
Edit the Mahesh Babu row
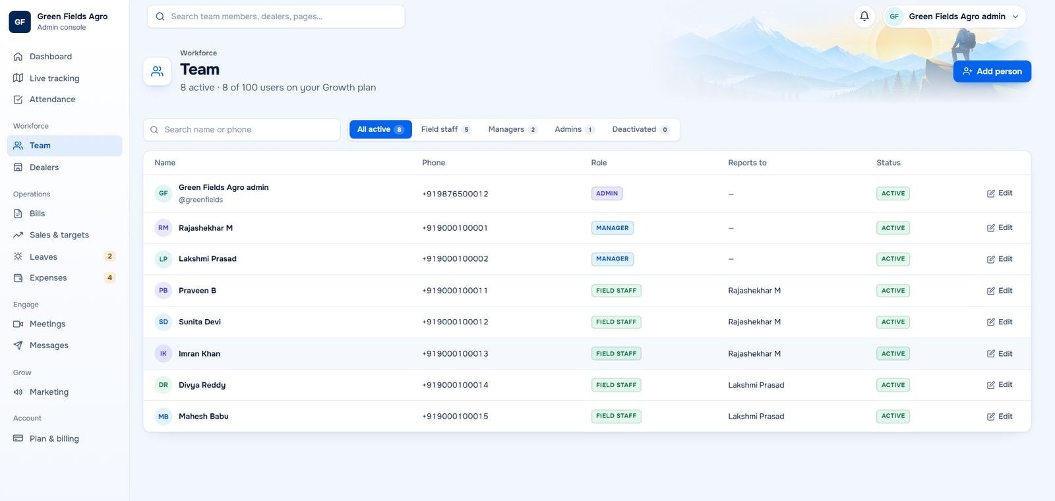(x=1000, y=417)
